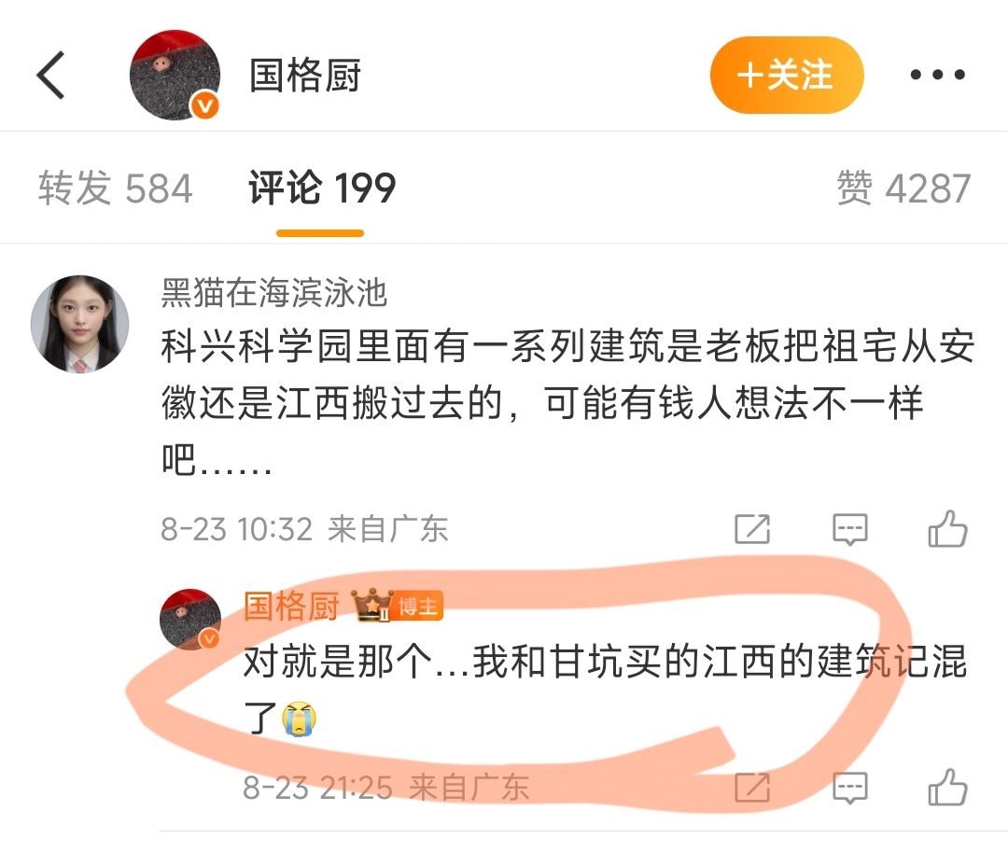Go back using the left arrow
Viewport: 1008px width, 852px height.
tap(50, 76)
